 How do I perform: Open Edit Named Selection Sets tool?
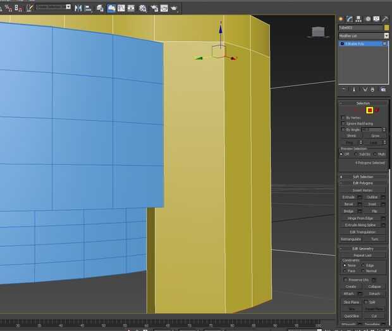tap(30, 8)
